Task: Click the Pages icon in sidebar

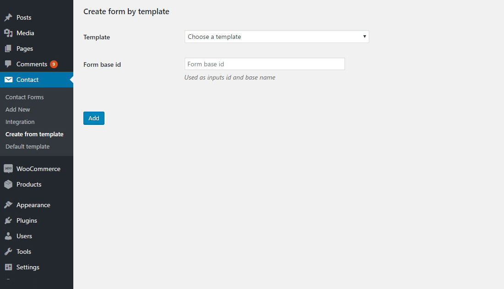Action: pos(8,48)
